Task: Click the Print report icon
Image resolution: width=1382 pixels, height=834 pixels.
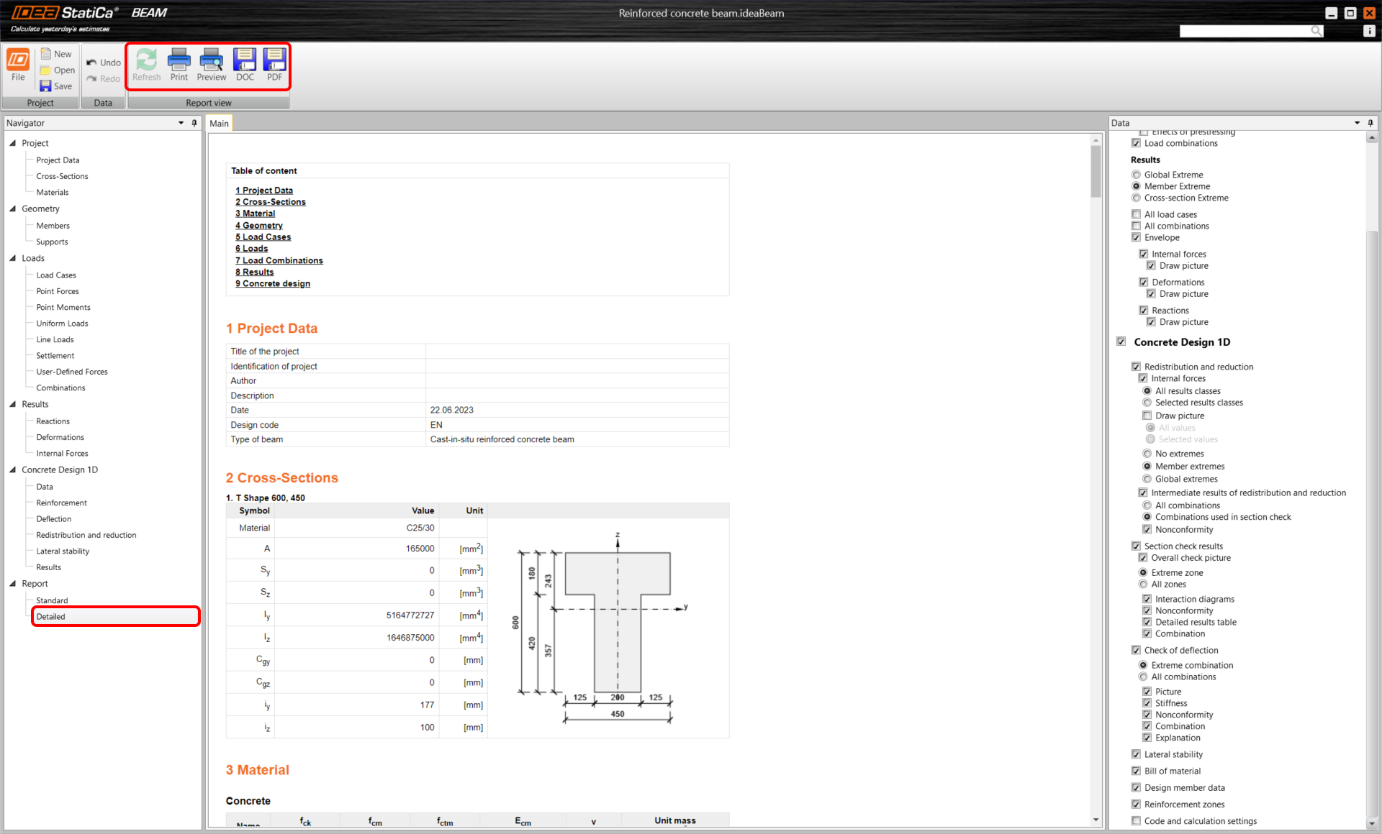Action: pos(179,60)
